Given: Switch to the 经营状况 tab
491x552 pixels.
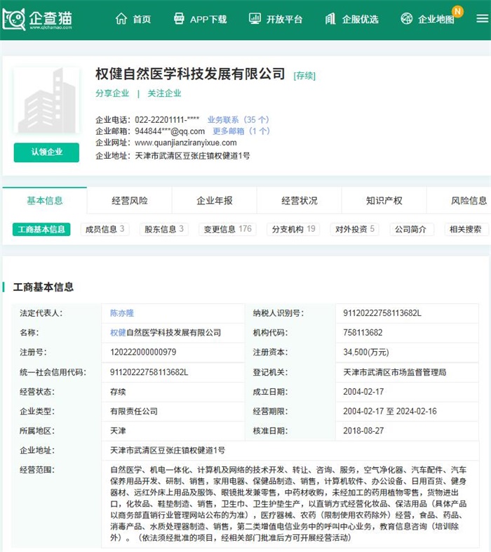Looking at the screenshot, I should pyautogui.click(x=300, y=200).
